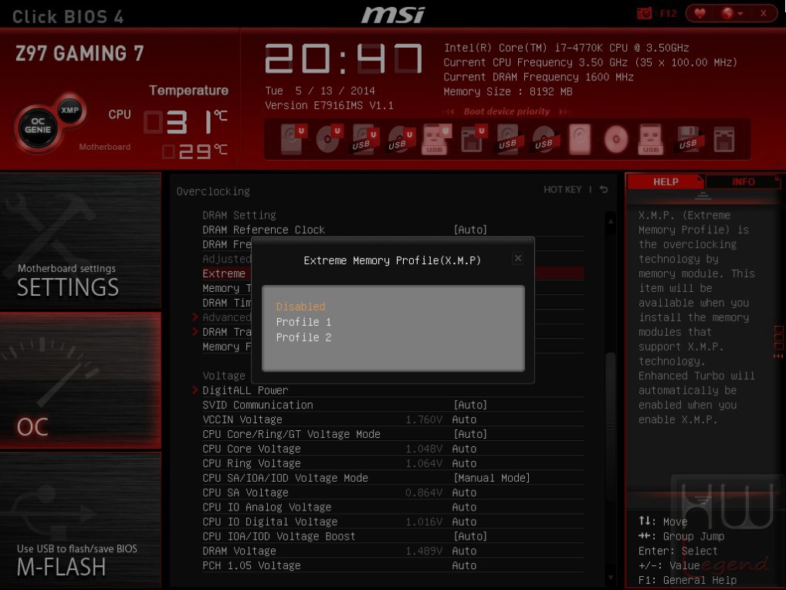Select highlighted legacy CD/DVD boot icon
Image resolution: width=786 pixels, height=590 pixels.
(616, 139)
